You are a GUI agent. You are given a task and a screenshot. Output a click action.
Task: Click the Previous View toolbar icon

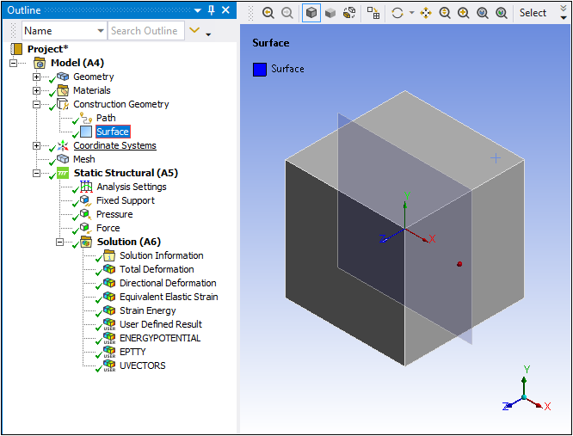pos(268,13)
